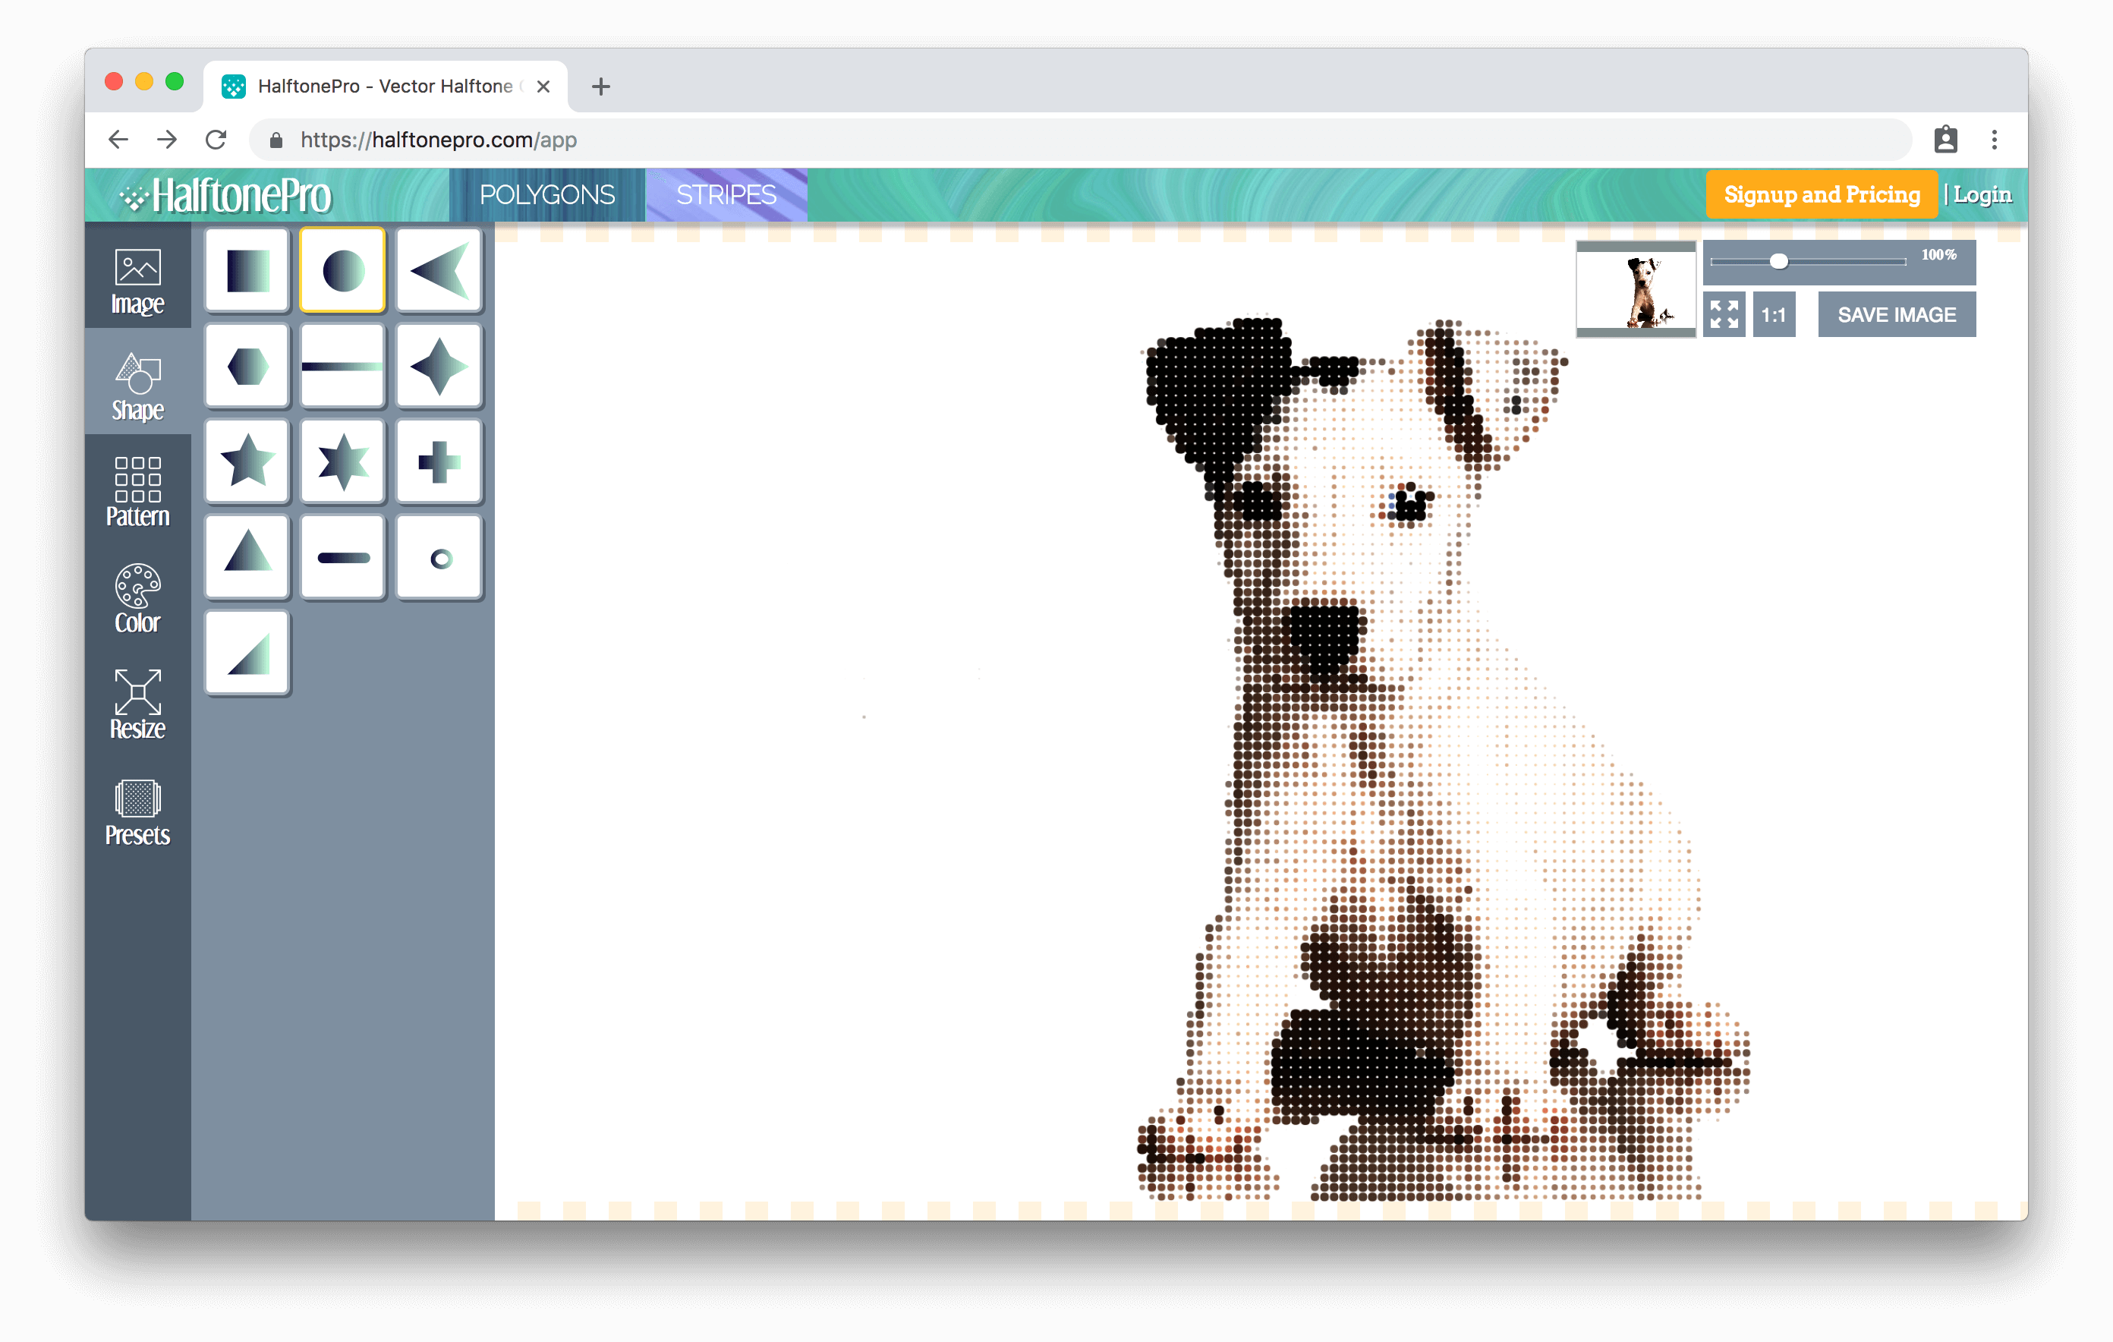
Task: Open the Image panel settings
Action: click(136, 283)
